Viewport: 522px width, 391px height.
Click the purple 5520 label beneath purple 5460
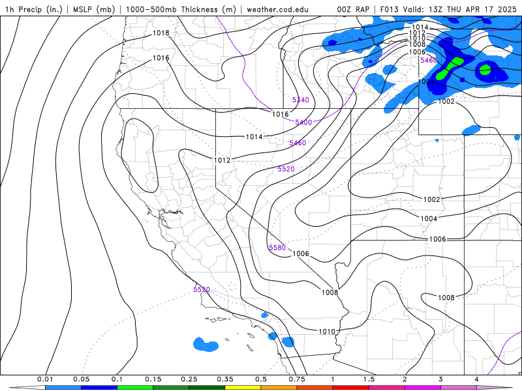coord(286,169)
